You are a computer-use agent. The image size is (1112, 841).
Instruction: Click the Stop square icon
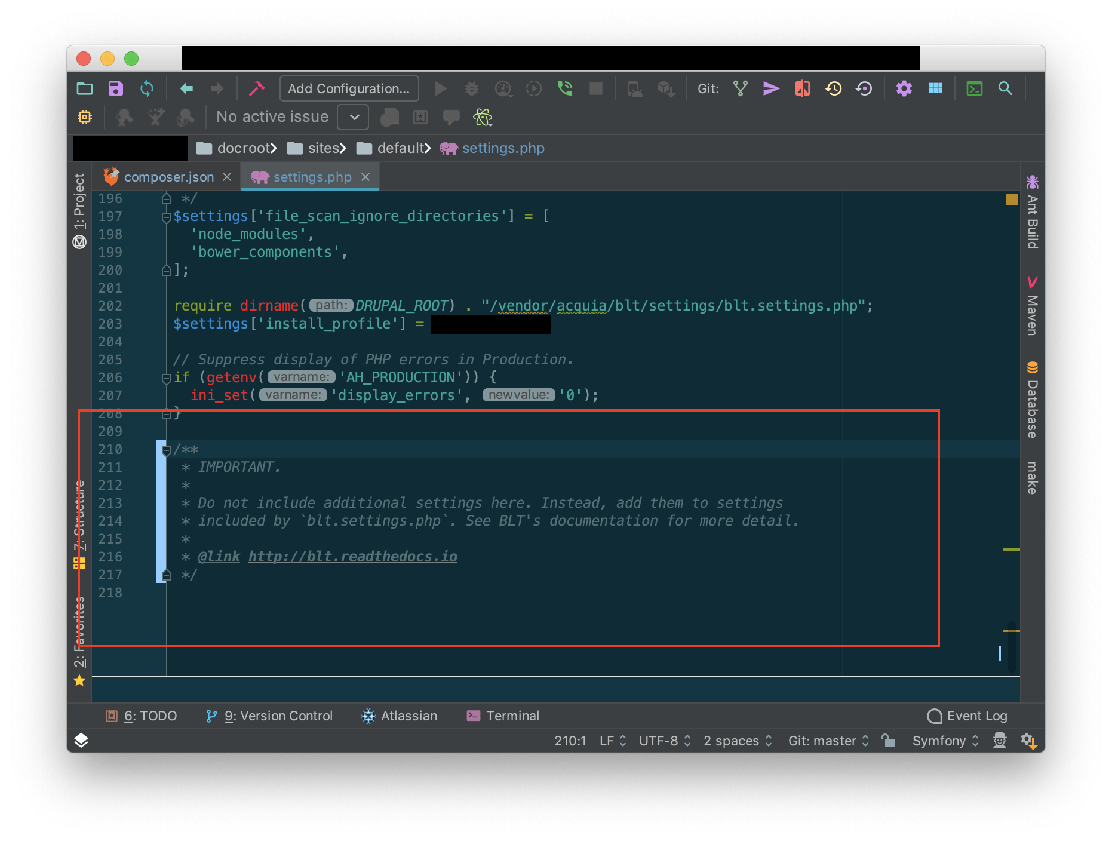[595, 89]
